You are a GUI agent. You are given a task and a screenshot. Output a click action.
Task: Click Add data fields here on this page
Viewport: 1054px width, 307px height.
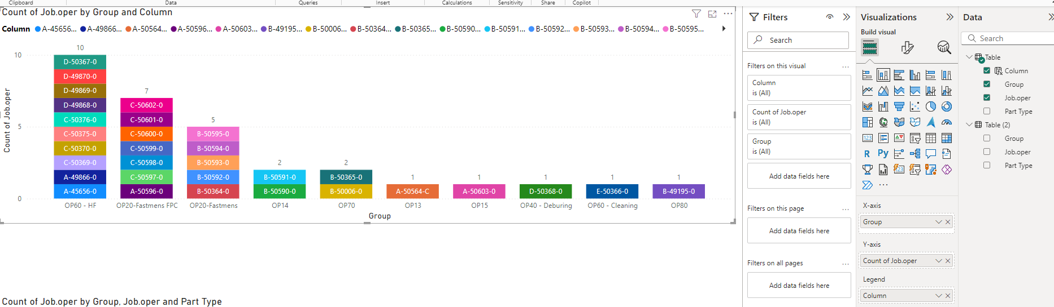[x=799, y=230]
